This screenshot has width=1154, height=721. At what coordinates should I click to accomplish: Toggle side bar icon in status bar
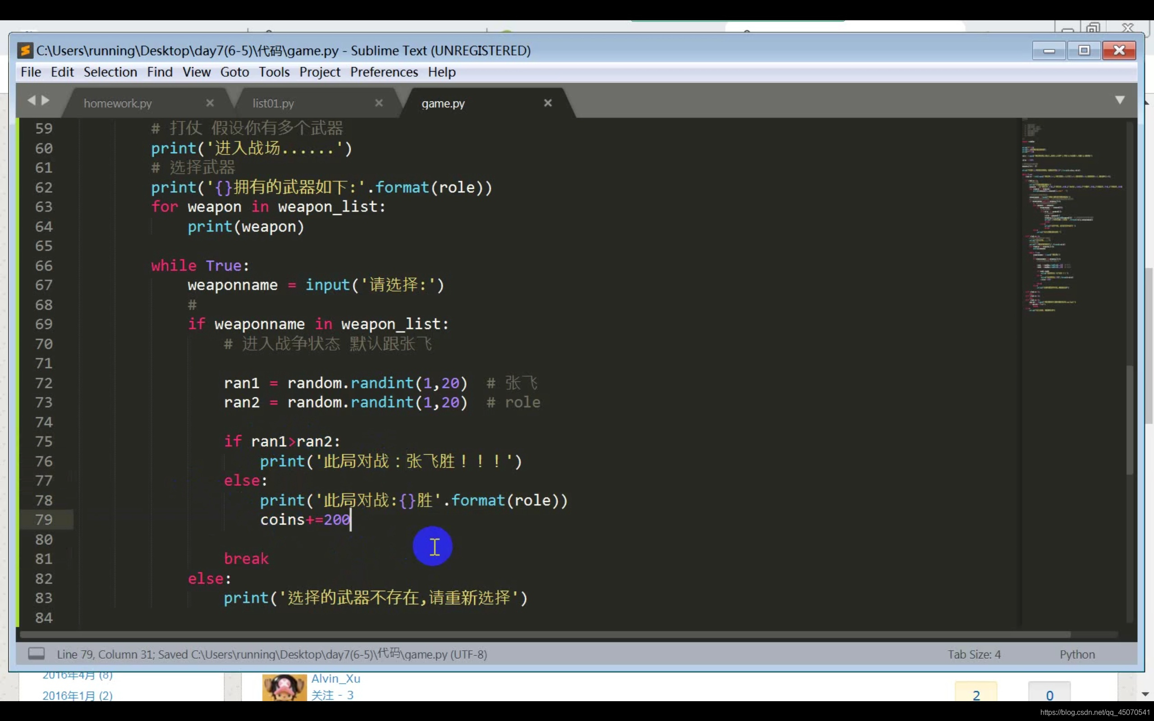point(36,653)
